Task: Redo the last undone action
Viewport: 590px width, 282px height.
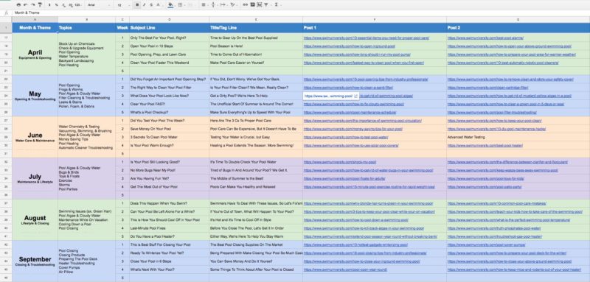Action: point(32,5)
